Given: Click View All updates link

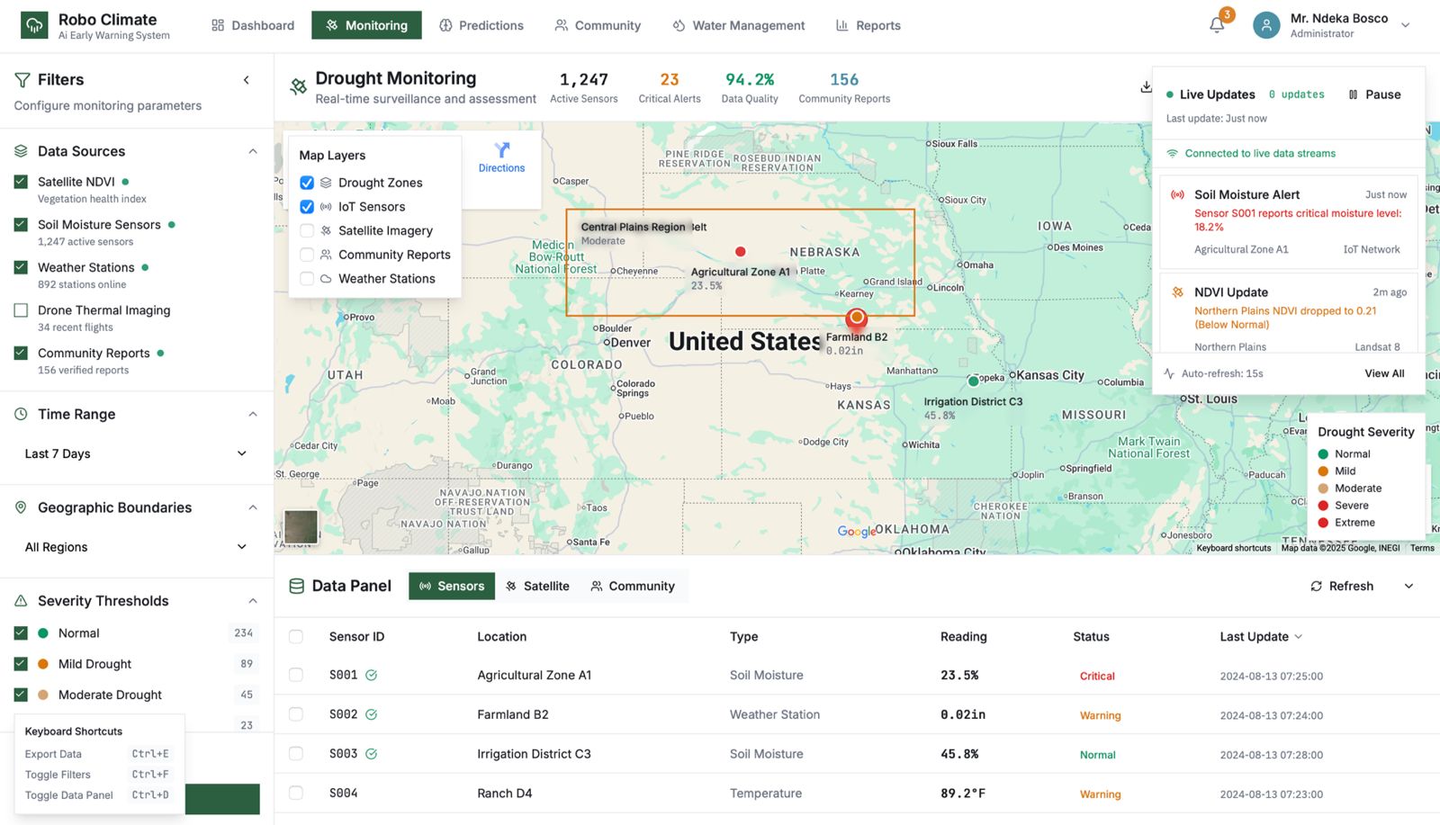Looking at the screenshot, I should click(1384, 373).
